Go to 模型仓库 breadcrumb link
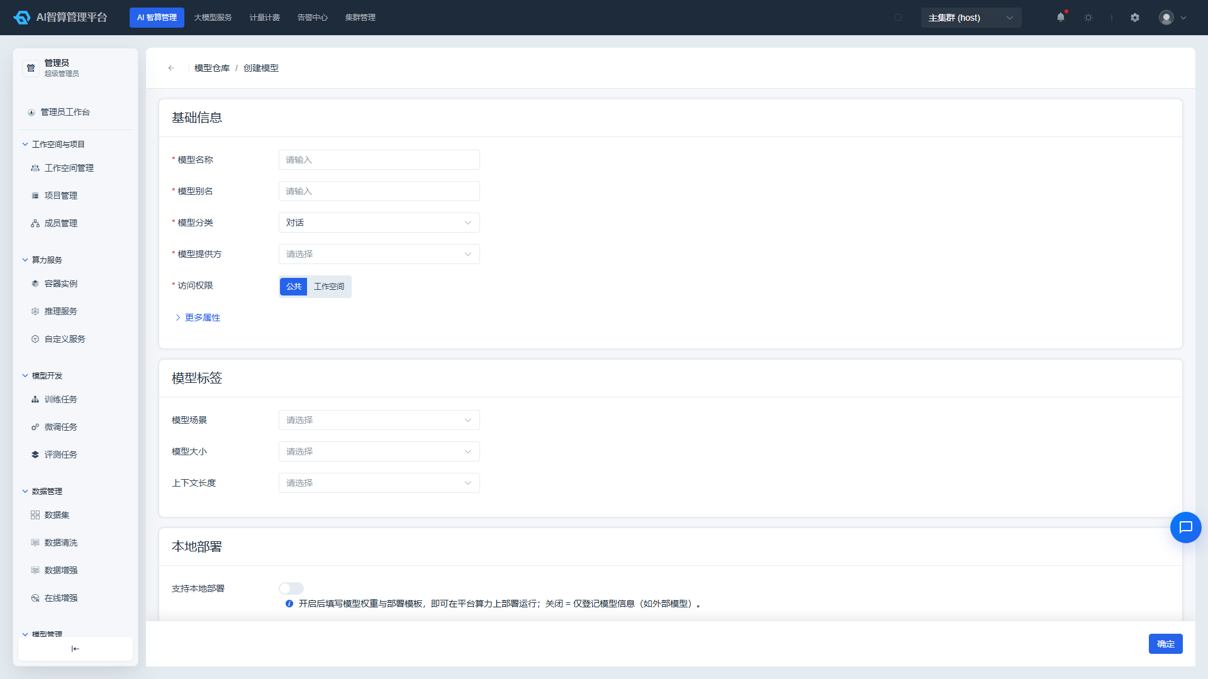 [x=212, y=68]
